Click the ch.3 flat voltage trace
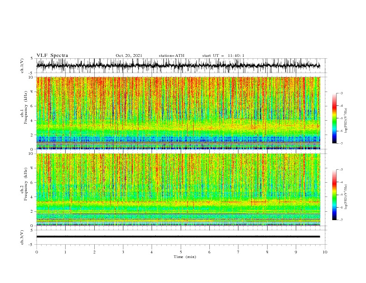 coord(178,237)
